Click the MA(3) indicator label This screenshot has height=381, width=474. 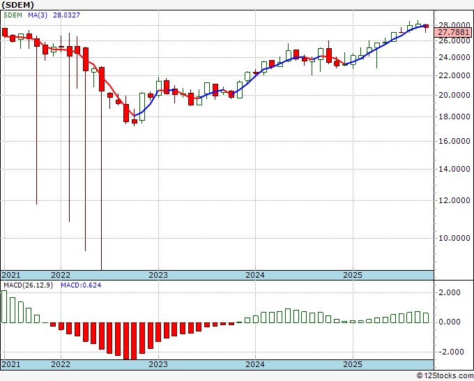pos(38,15)
